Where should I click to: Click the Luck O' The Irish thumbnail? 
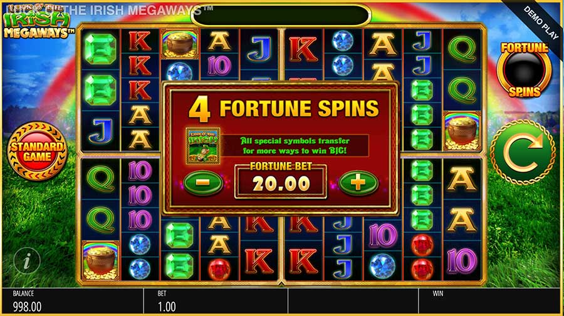[x=203, y=145]
